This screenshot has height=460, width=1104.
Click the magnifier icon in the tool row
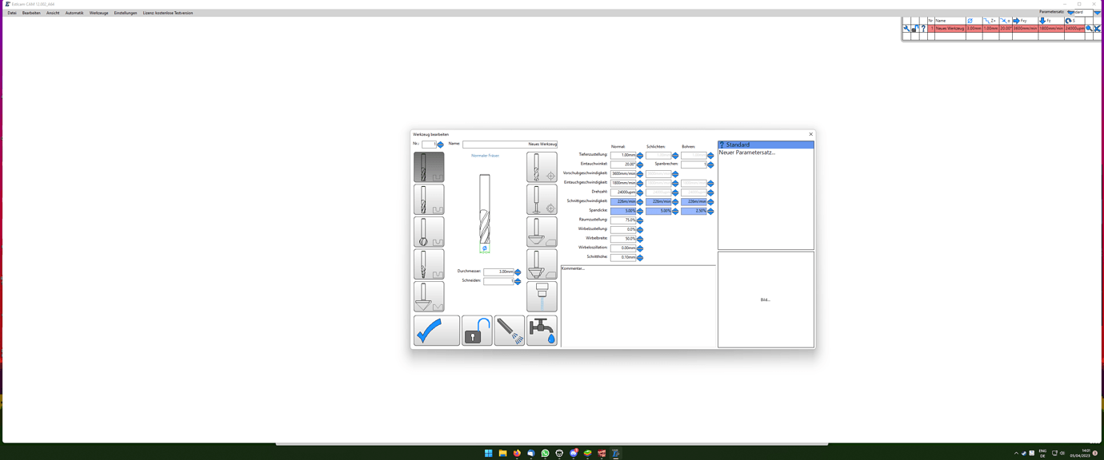[x=1088, y=29]
